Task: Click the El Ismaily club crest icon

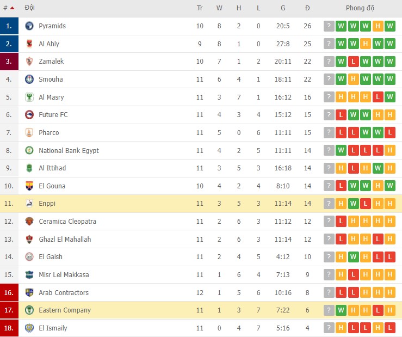Action: coord(29,328)
